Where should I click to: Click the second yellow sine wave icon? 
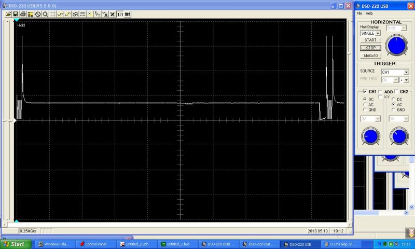(x=68, y=15)
